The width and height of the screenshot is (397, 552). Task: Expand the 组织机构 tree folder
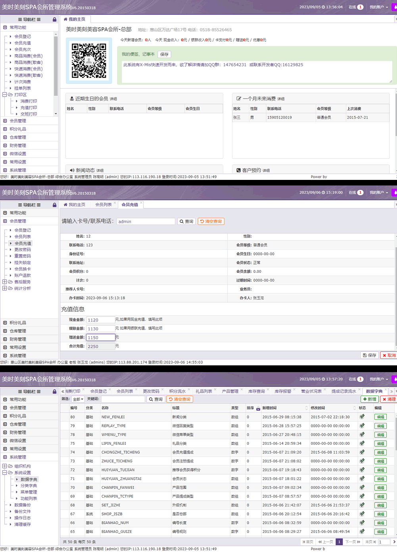click(x=5, y=466)
